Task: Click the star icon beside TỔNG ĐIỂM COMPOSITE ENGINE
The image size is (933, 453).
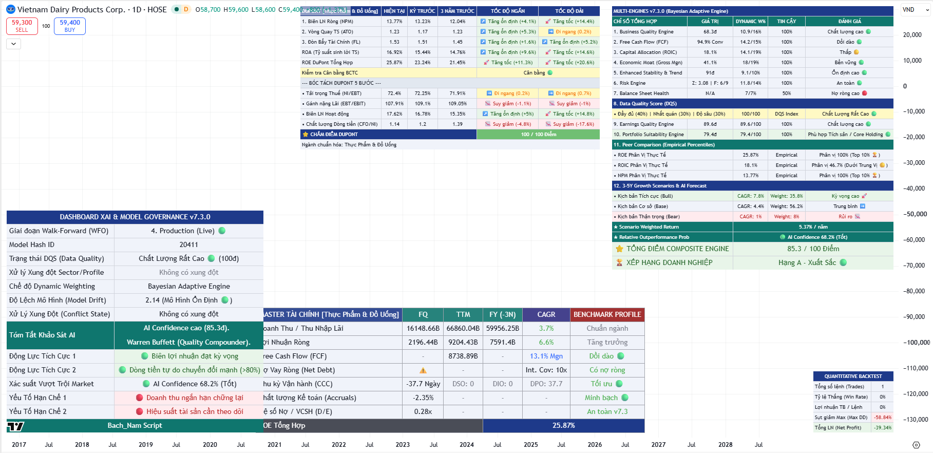Action: (x=619, y=249)
